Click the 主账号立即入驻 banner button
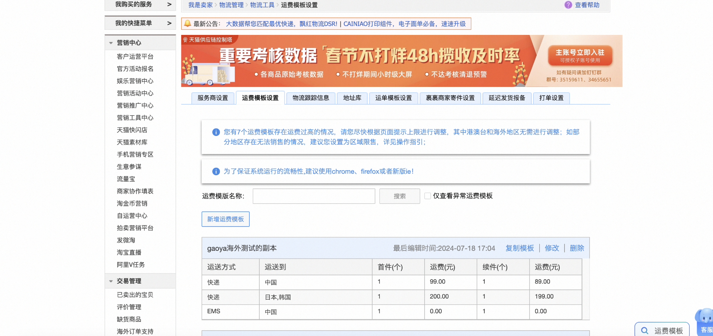 [580, 56]
